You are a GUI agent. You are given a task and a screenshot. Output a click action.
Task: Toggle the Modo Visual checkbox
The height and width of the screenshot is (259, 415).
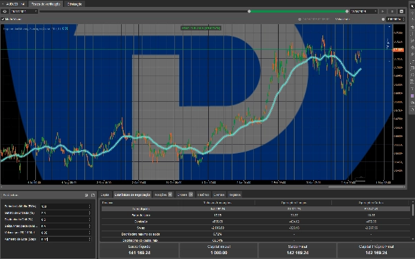coord(3,19)
